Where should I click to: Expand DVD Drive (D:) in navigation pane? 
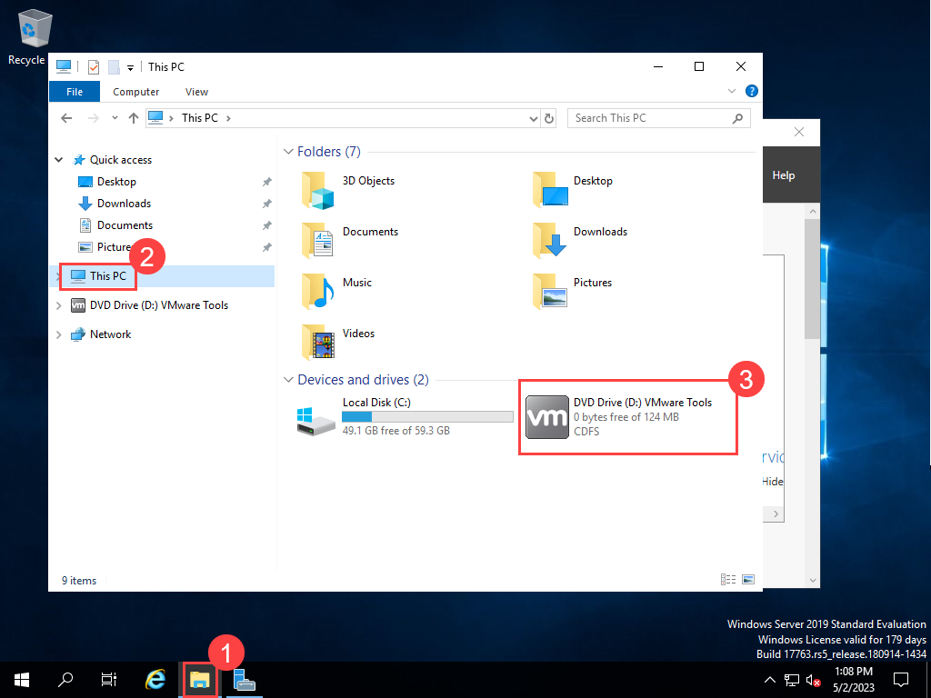tap(59, 305)
